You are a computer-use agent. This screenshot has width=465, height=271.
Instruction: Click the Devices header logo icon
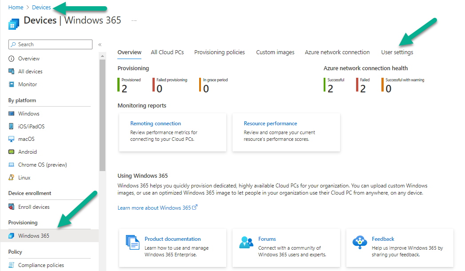(14, 24)
